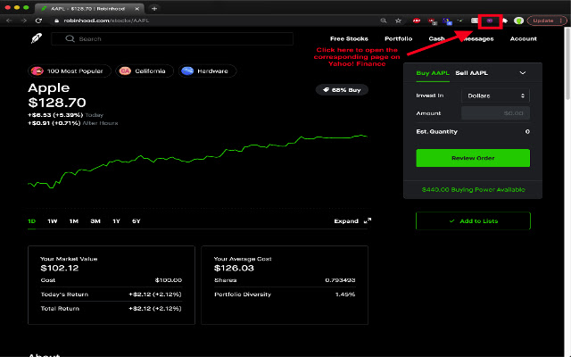The image size is (571, 357).
Task: Click the Expand chart link
Action: coord(346,221)
